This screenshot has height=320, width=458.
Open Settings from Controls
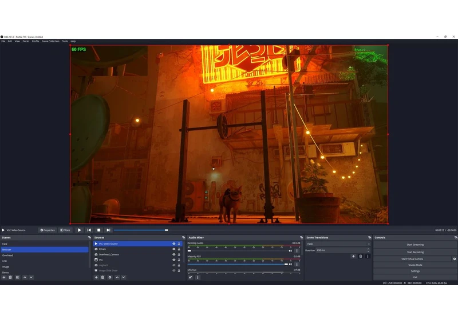tap(415, 271)
